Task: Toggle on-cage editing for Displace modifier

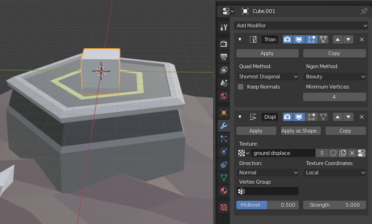Action: 323,116
